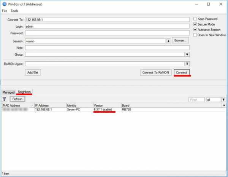Expand the RoMON Agent dropdown
This screenshot has height=177, width=228.
tap(187, 64)
